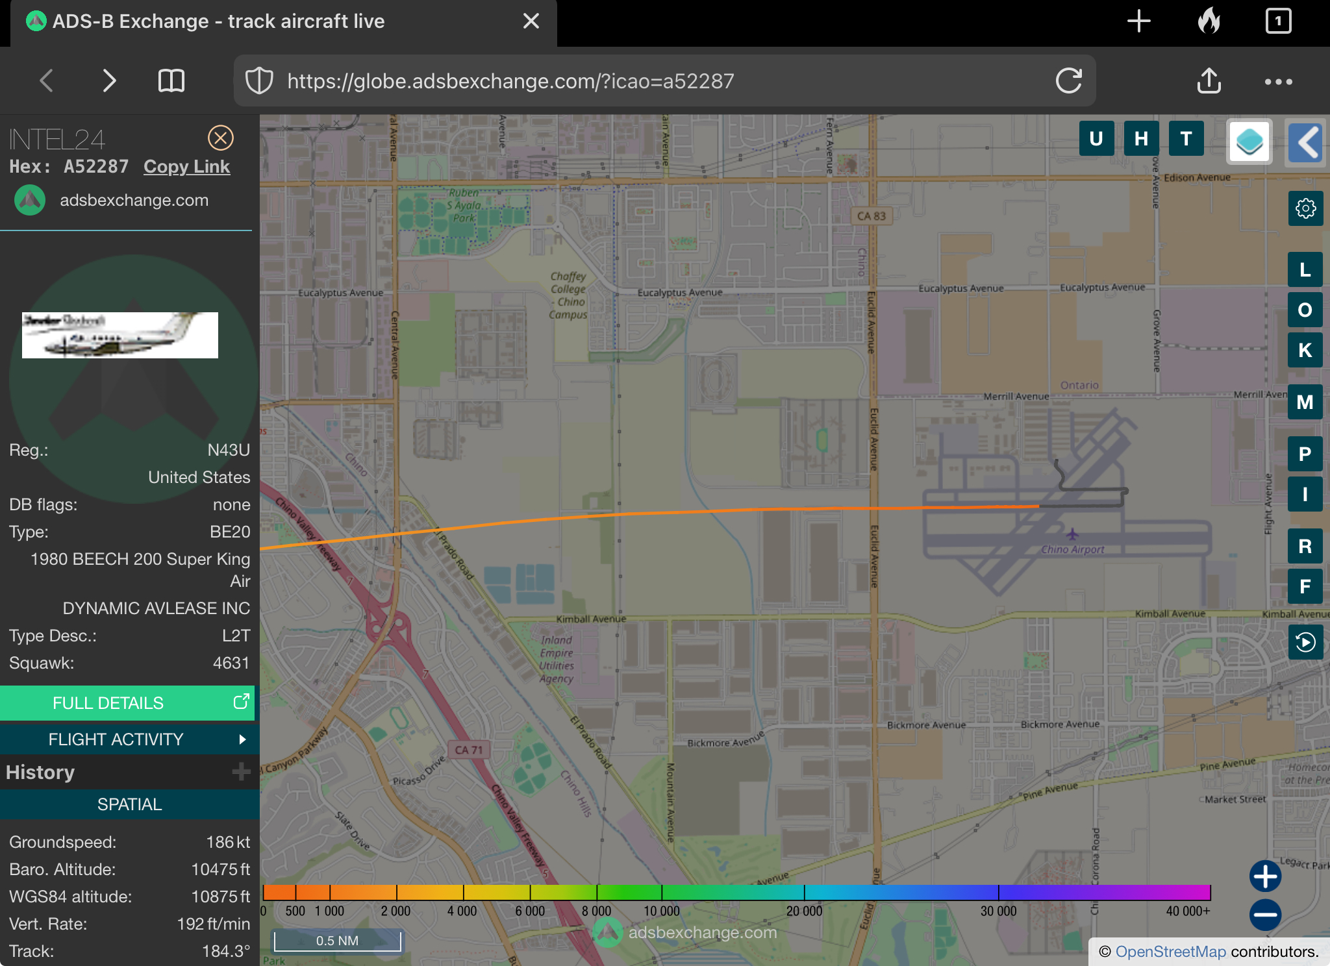Toggle the O map option
The width and height of the screenshot is (1330, 966).
coord(1305,310)
